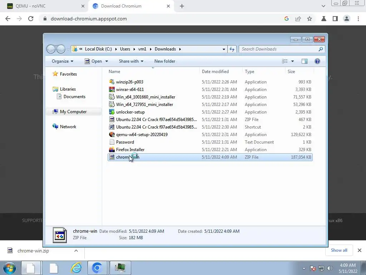Click the Chromium profile avatar icon
366x275 pixels.
[x=347, y=19]
